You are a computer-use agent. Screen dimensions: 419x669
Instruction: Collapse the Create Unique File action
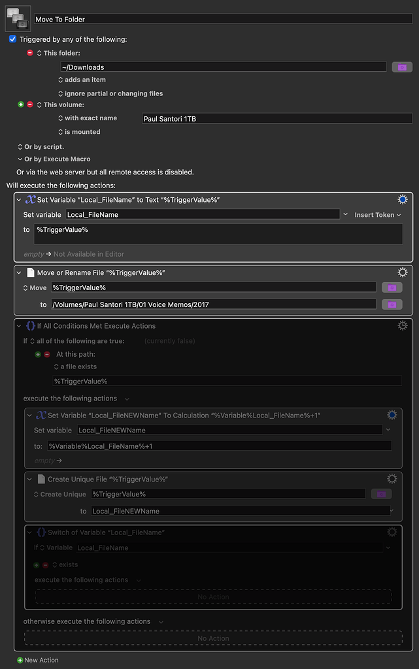tap(29, 479)
